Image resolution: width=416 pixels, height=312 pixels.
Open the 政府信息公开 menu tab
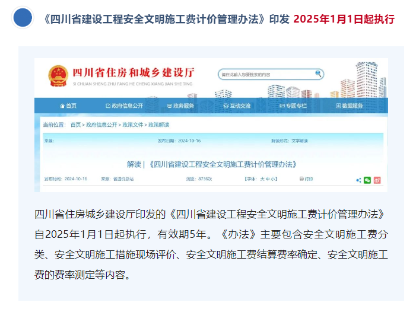pyautogui.click(x=124, y=106)
